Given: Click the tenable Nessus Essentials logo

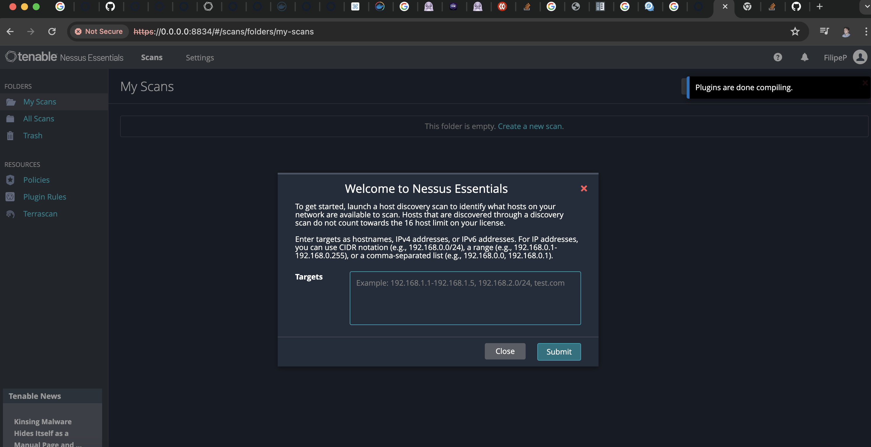Looking at the screenshot, I should 64,57.
